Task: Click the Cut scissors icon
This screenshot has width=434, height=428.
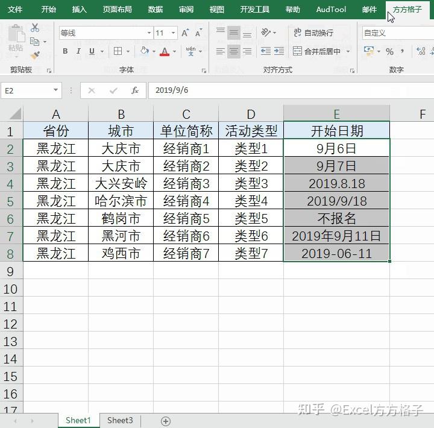Action: point(35,28)
